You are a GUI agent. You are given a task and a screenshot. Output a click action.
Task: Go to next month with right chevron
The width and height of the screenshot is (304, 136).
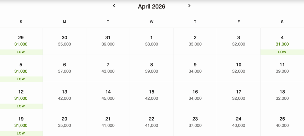click(189, 6)
